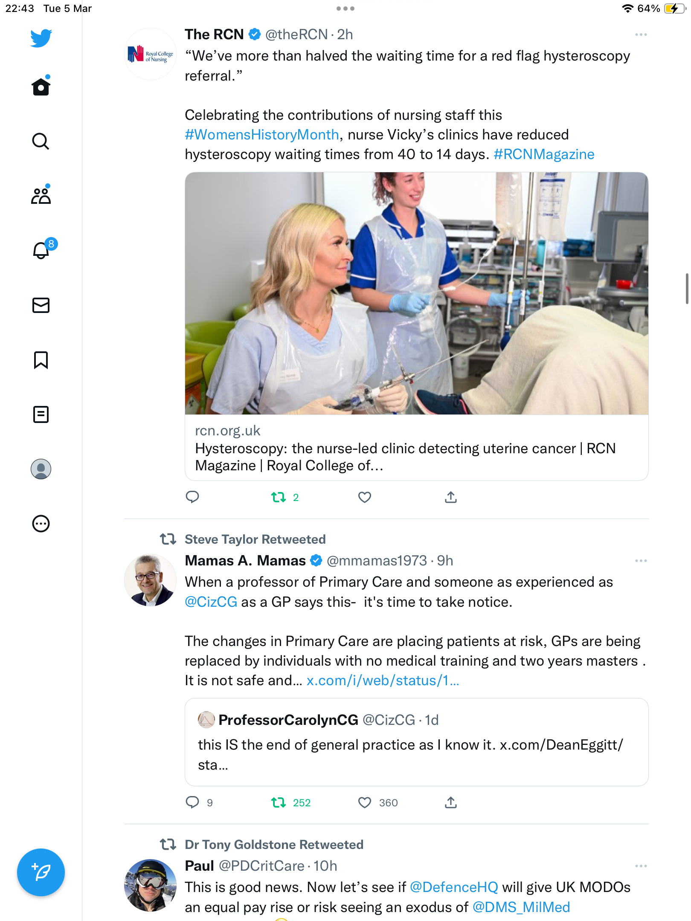Open more options on Paul's tweet

641,866
